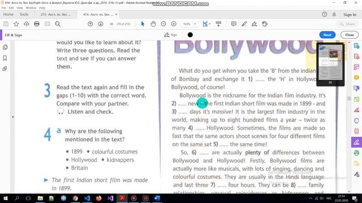Click the stamp tool icon
The image size is (362, 203).
coord(265,24)
